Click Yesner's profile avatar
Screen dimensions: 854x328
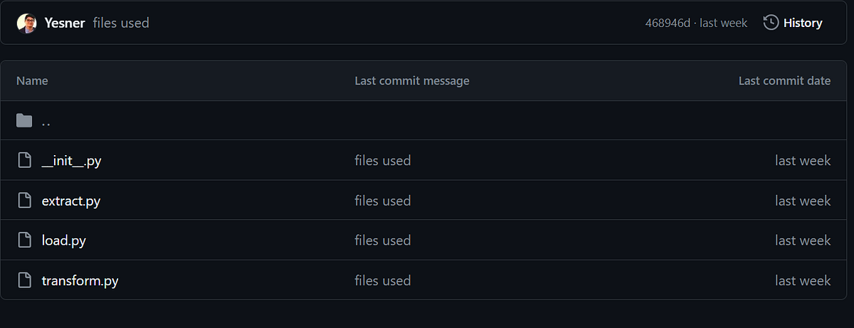click(x=26, y=23)
